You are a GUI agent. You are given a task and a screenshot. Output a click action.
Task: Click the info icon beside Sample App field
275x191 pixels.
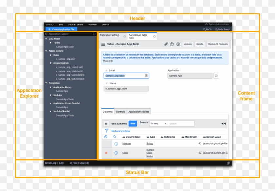click(x=216, y=76)
